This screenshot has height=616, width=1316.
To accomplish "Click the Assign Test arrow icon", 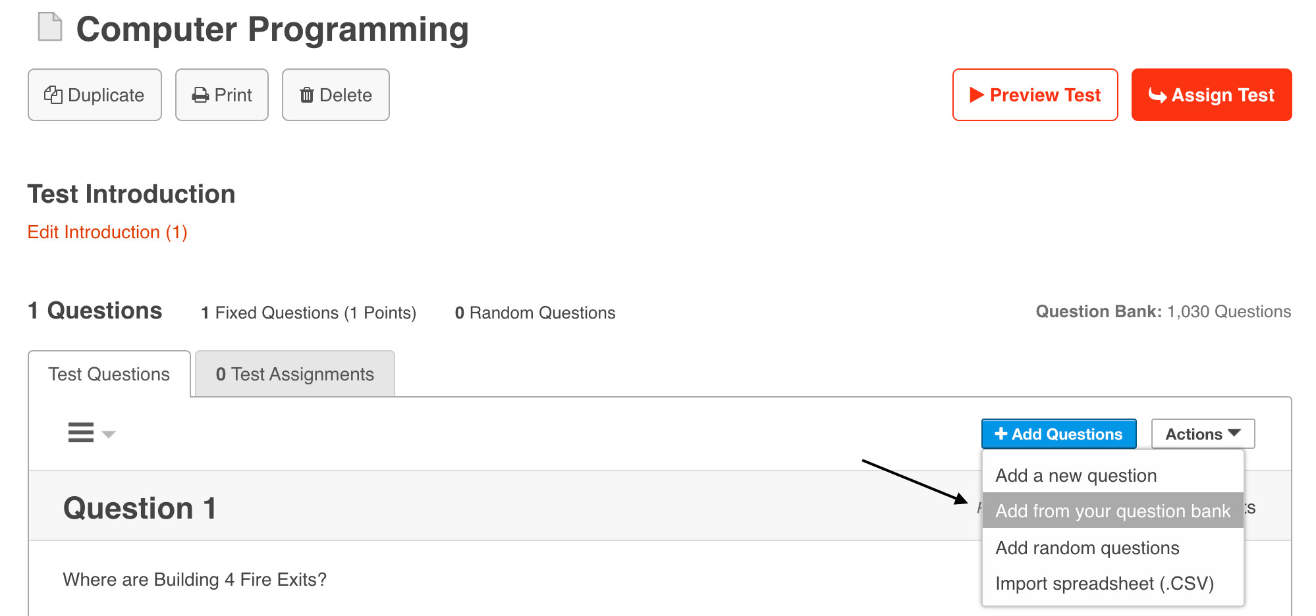I will [x=1157, y=95].
